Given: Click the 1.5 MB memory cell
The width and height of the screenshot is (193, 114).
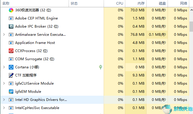Looking at the screenshot, I should pos(136,18).
